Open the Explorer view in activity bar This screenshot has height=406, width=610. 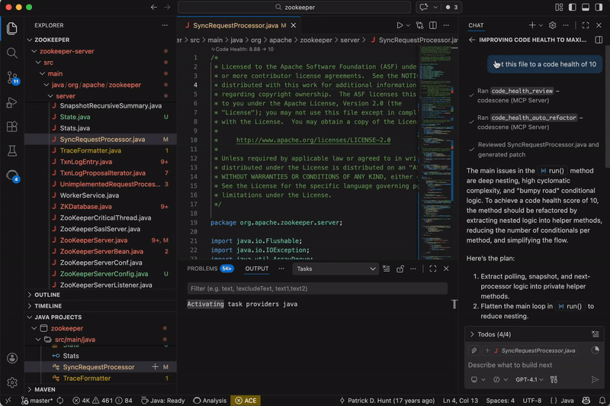pyautogui.click(x=12, y=28)
